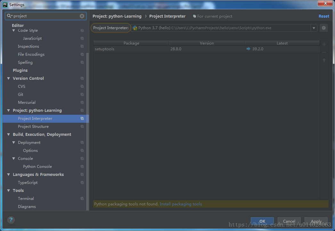
Task: Open Project Structure settings
Action: tap(33, 127)
